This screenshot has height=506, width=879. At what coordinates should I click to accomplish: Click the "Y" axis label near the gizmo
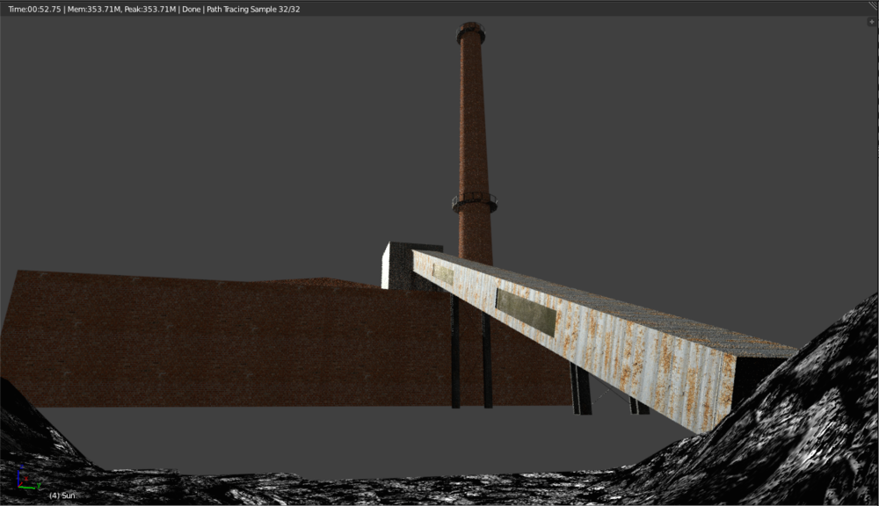tap(39, 486)
